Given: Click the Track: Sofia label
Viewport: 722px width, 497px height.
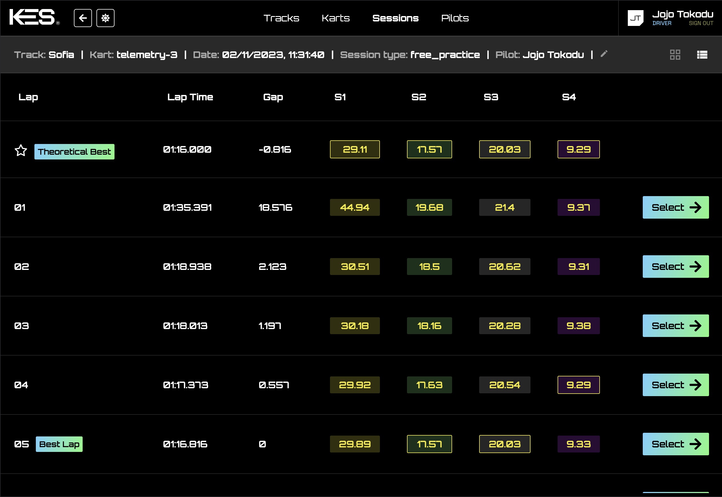Looking at the screenshot, I should click(44, 55).
